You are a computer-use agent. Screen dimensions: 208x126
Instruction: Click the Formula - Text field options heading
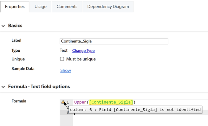coord(39,87)
